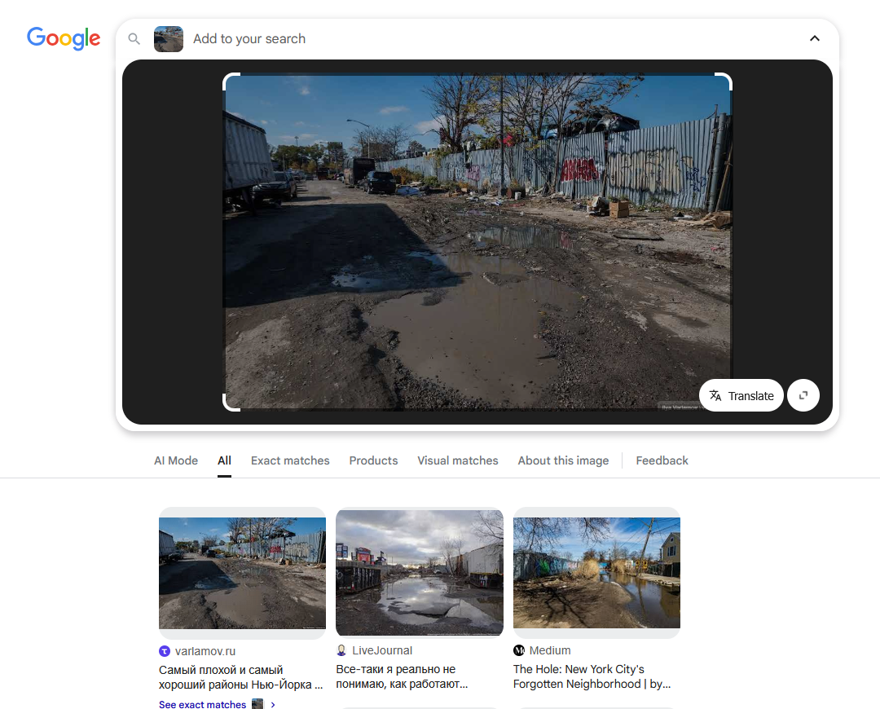The width and height of the screenshot is (880, 709).
Task: Click the round icon right of Translate
Action: pyautogui.click(x=803, y=395)
